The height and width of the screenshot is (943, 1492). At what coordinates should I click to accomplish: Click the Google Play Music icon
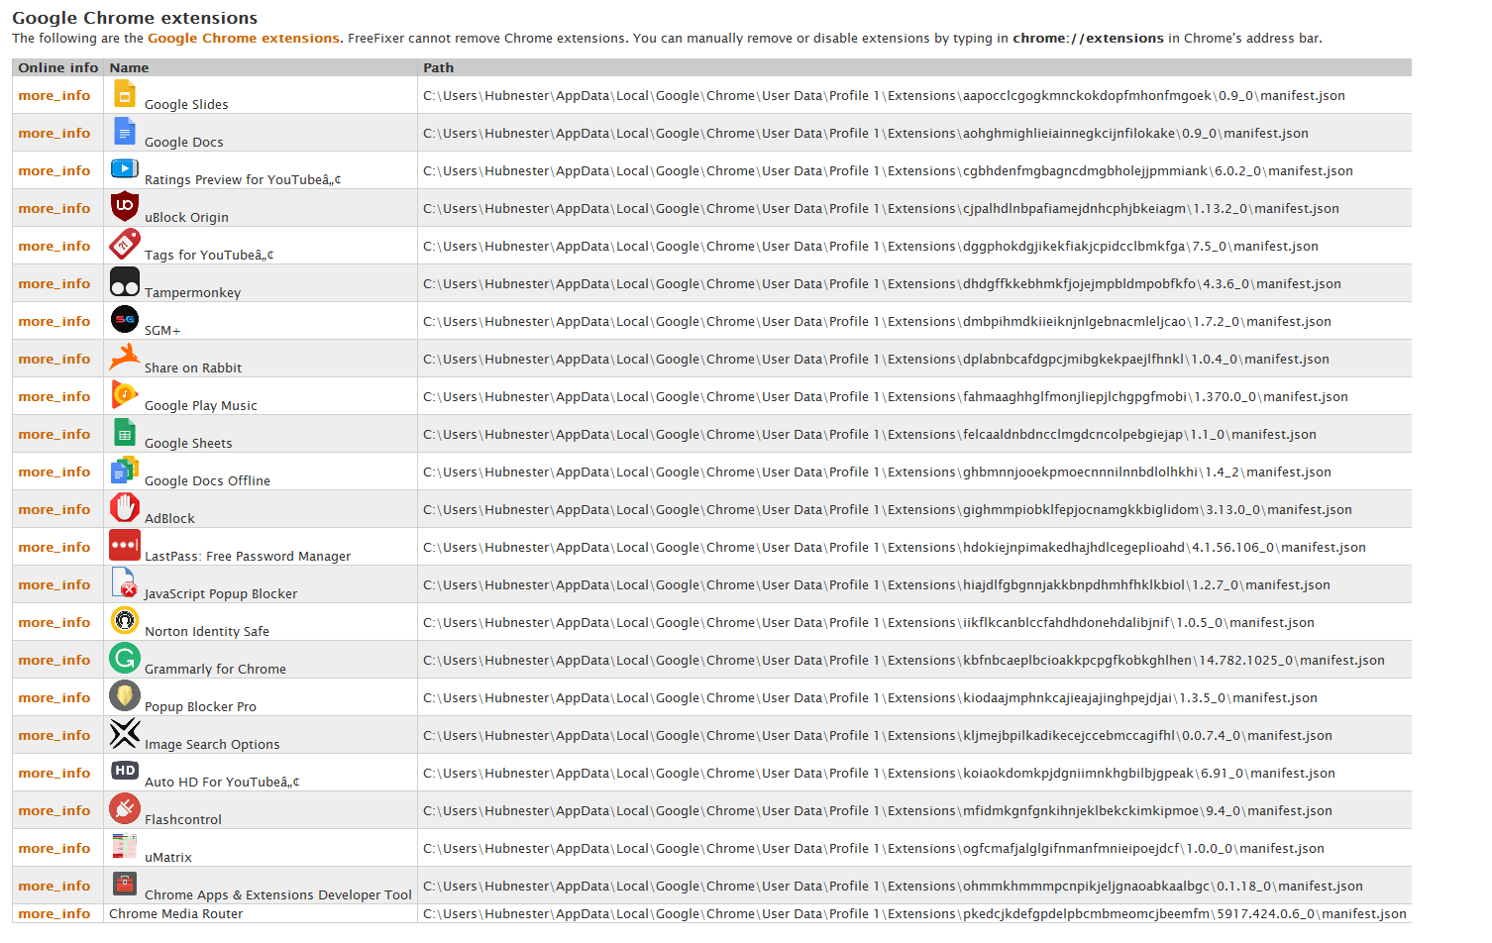tap(125, 394)
